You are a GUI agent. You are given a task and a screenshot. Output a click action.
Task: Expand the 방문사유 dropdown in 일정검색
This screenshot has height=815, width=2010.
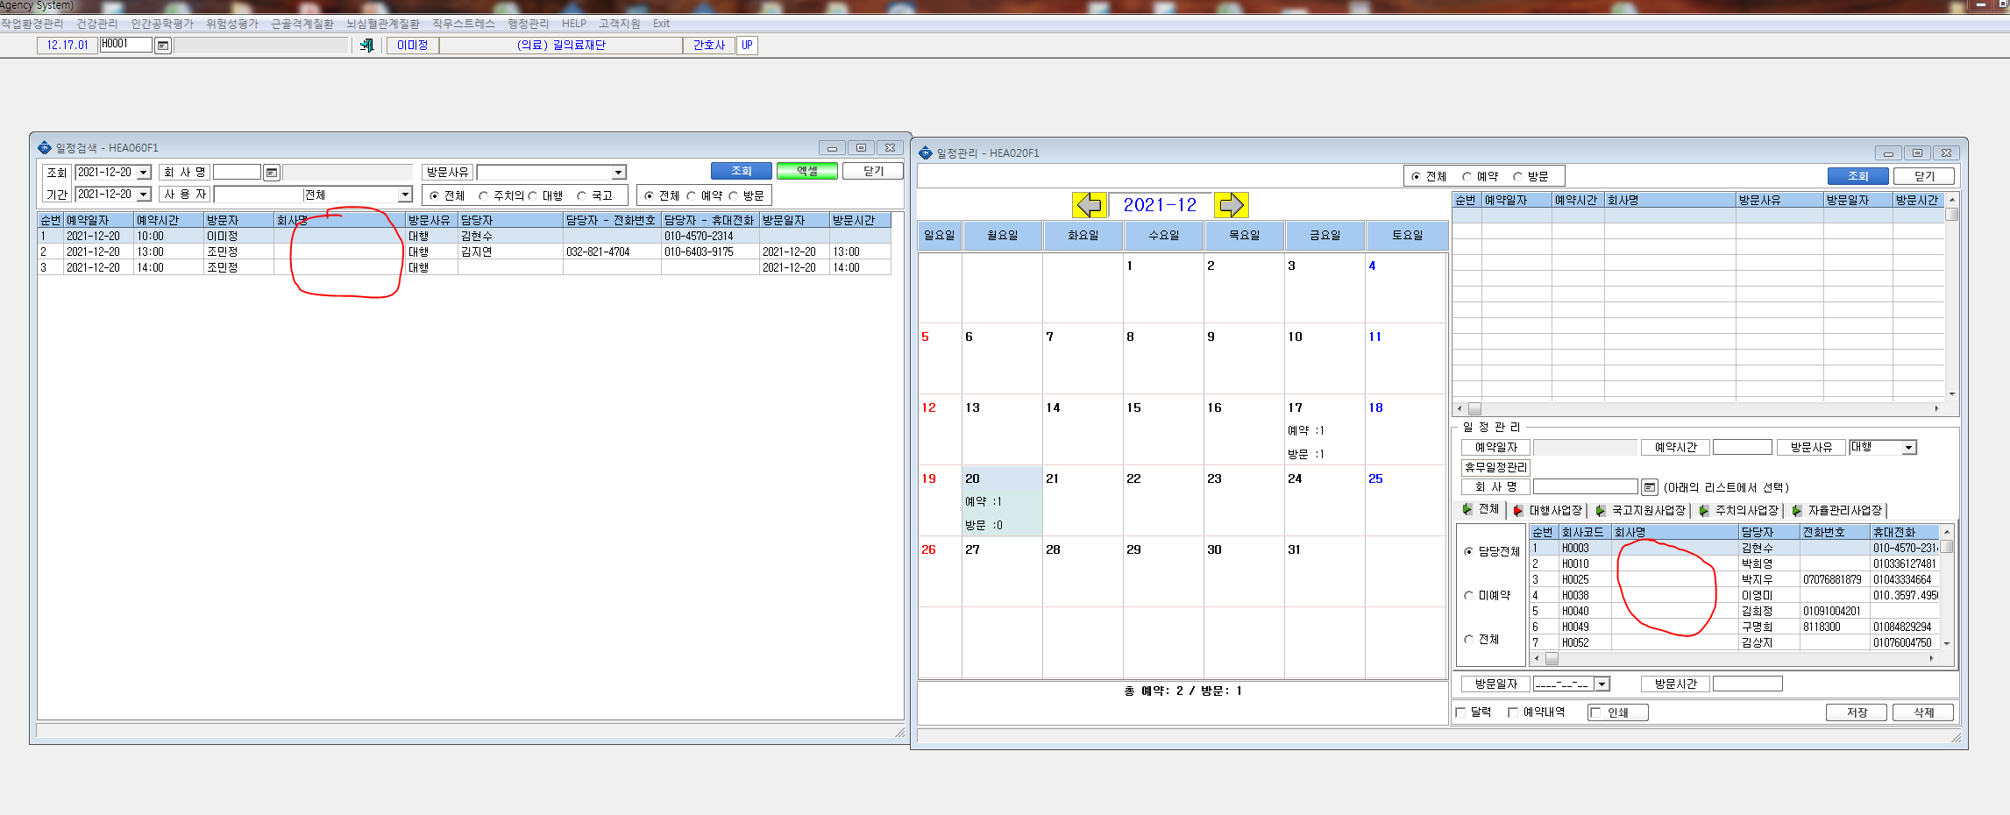coord(619,173)
